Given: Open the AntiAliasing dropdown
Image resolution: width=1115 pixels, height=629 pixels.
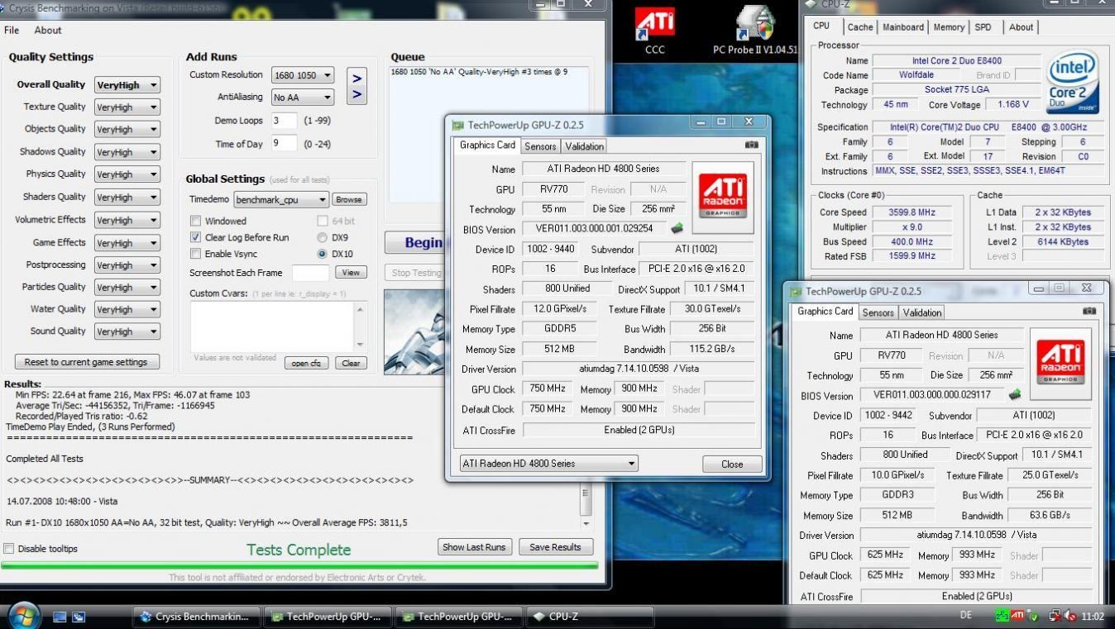Looking at the screenshot, I should (303, 98).
